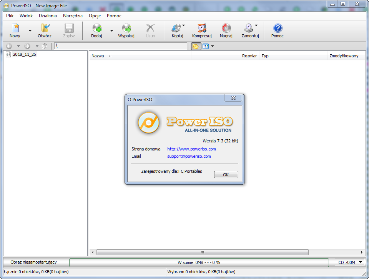The width and height of the screenshot is (369, 279).
Task: Click the view mode grid icon
Action: (206, 46)
